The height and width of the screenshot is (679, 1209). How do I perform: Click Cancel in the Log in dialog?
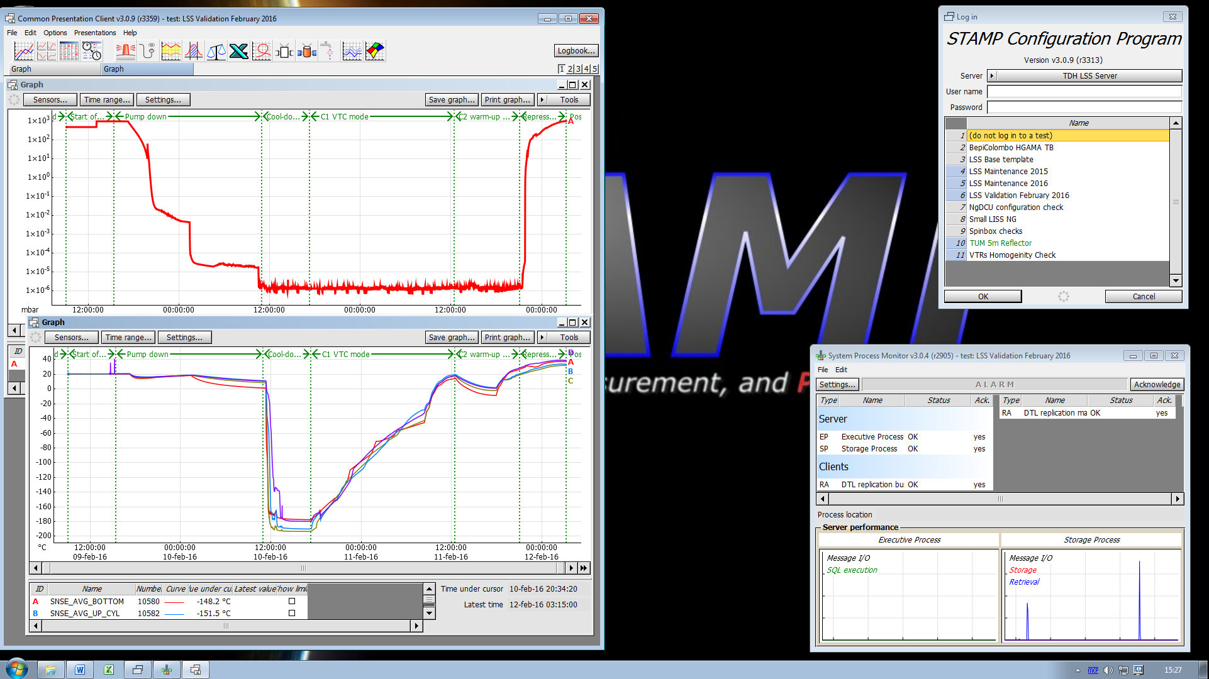coord(1144,297)
